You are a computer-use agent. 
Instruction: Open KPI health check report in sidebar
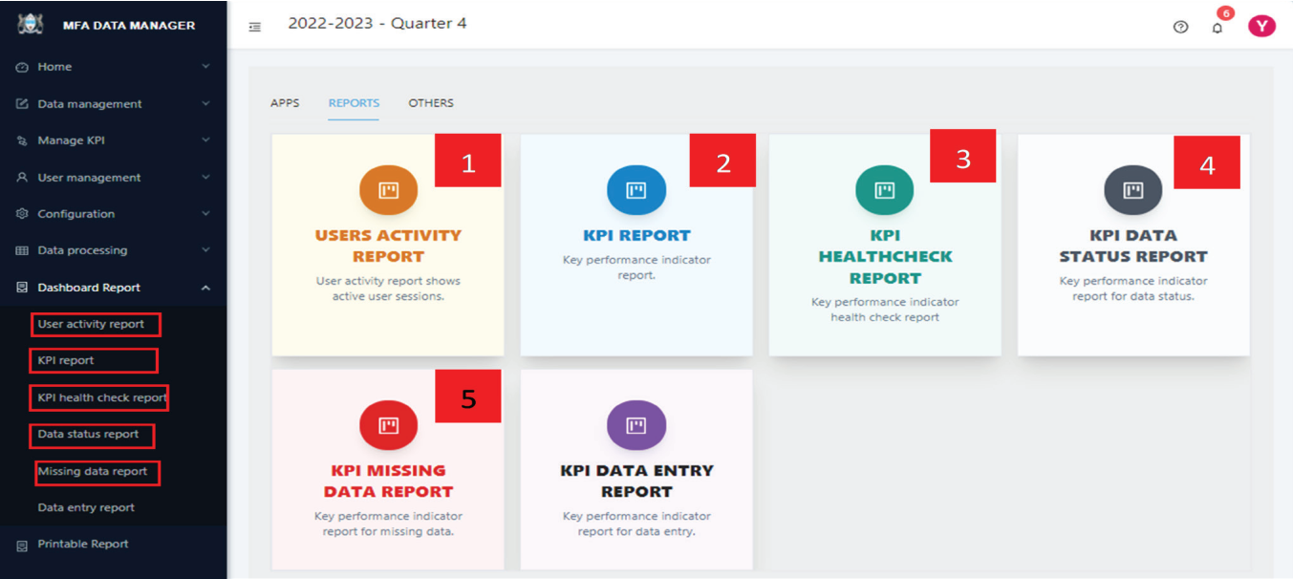pos(102,397)
